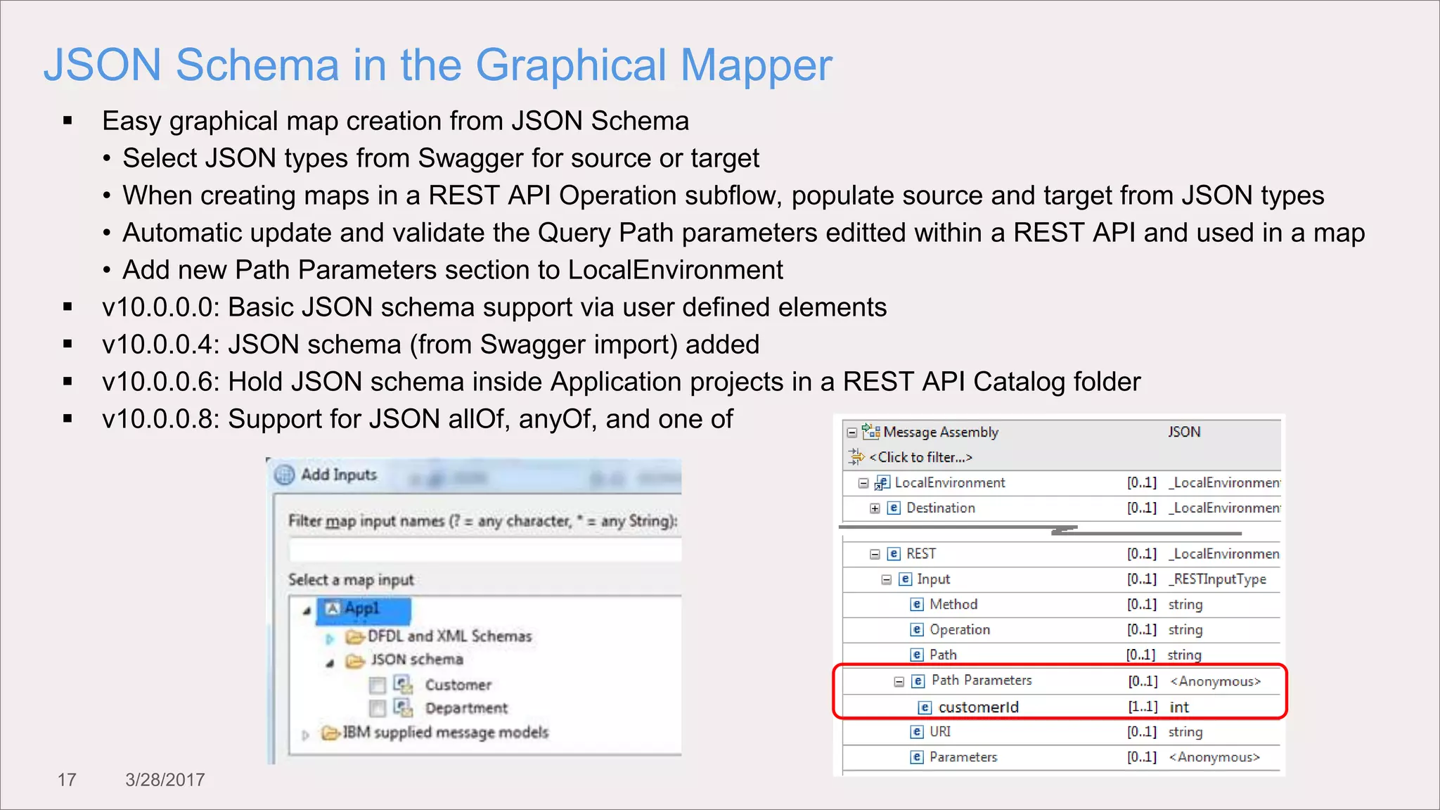Click the Destination element icon
The width and height of the screenshot is (1440, 810).
pyautogui.click(x=894, y=508)
